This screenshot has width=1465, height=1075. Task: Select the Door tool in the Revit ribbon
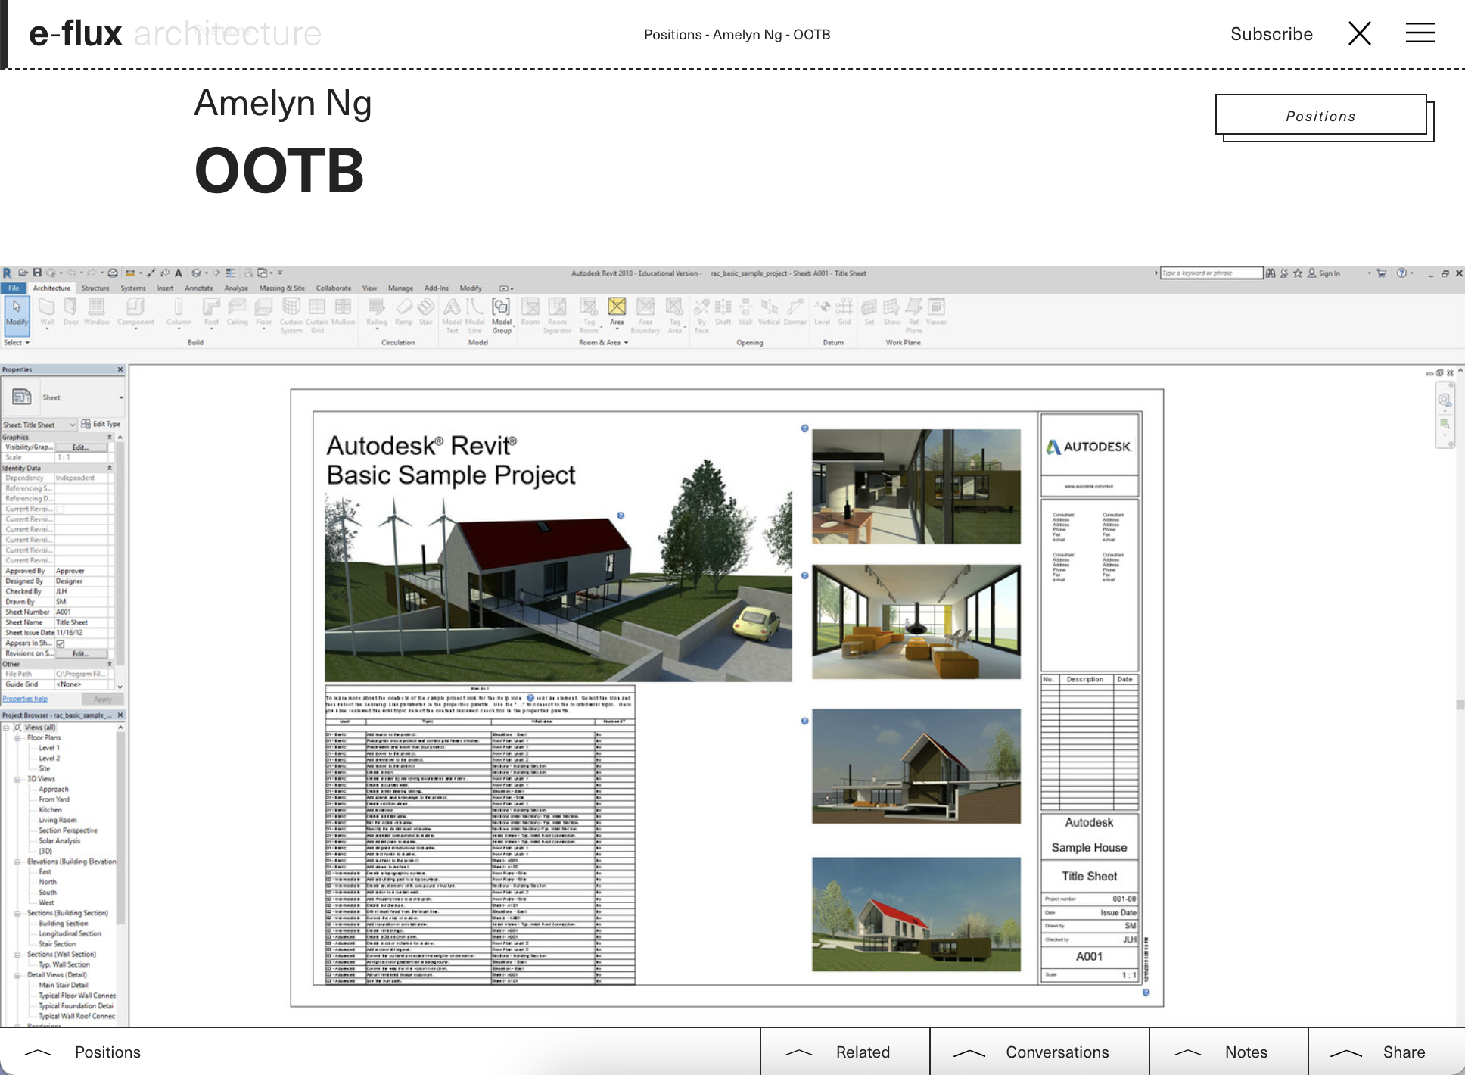click(x=71, y=312)
